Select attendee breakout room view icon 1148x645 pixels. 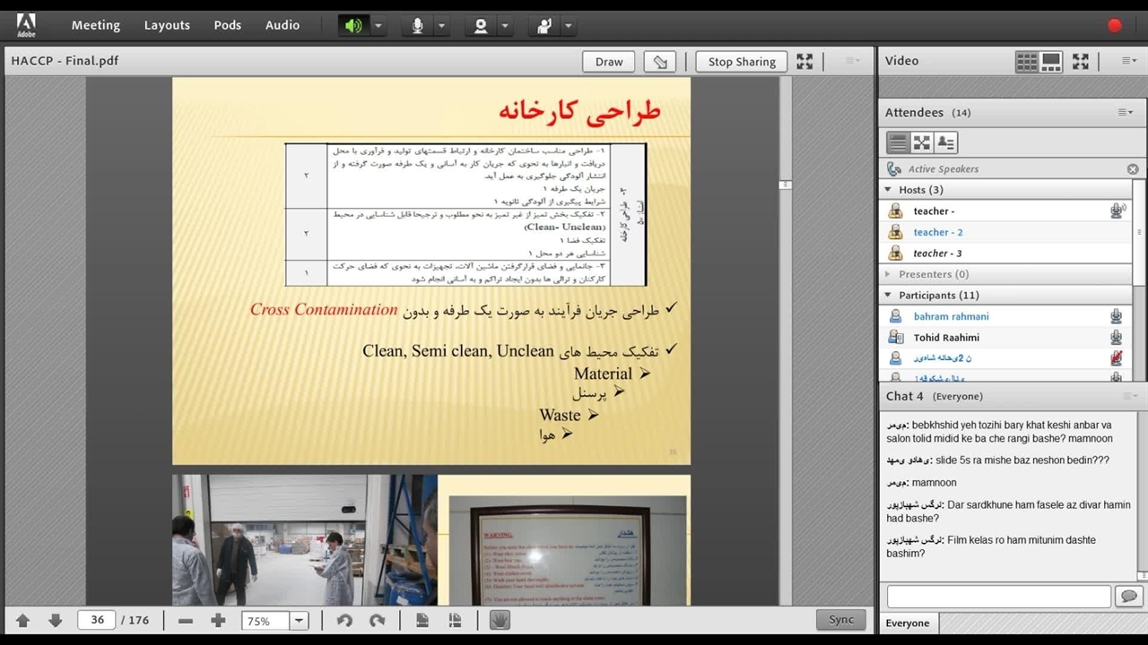coord(921,142)
